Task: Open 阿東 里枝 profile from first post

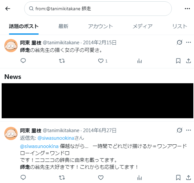Action: (31, 43)
